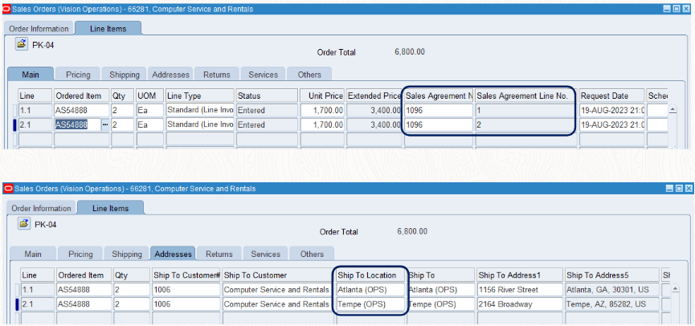Open the list of values button beside AS54888 line 2.1
Viewport: 695px width, 326px height.
[105, 125]
